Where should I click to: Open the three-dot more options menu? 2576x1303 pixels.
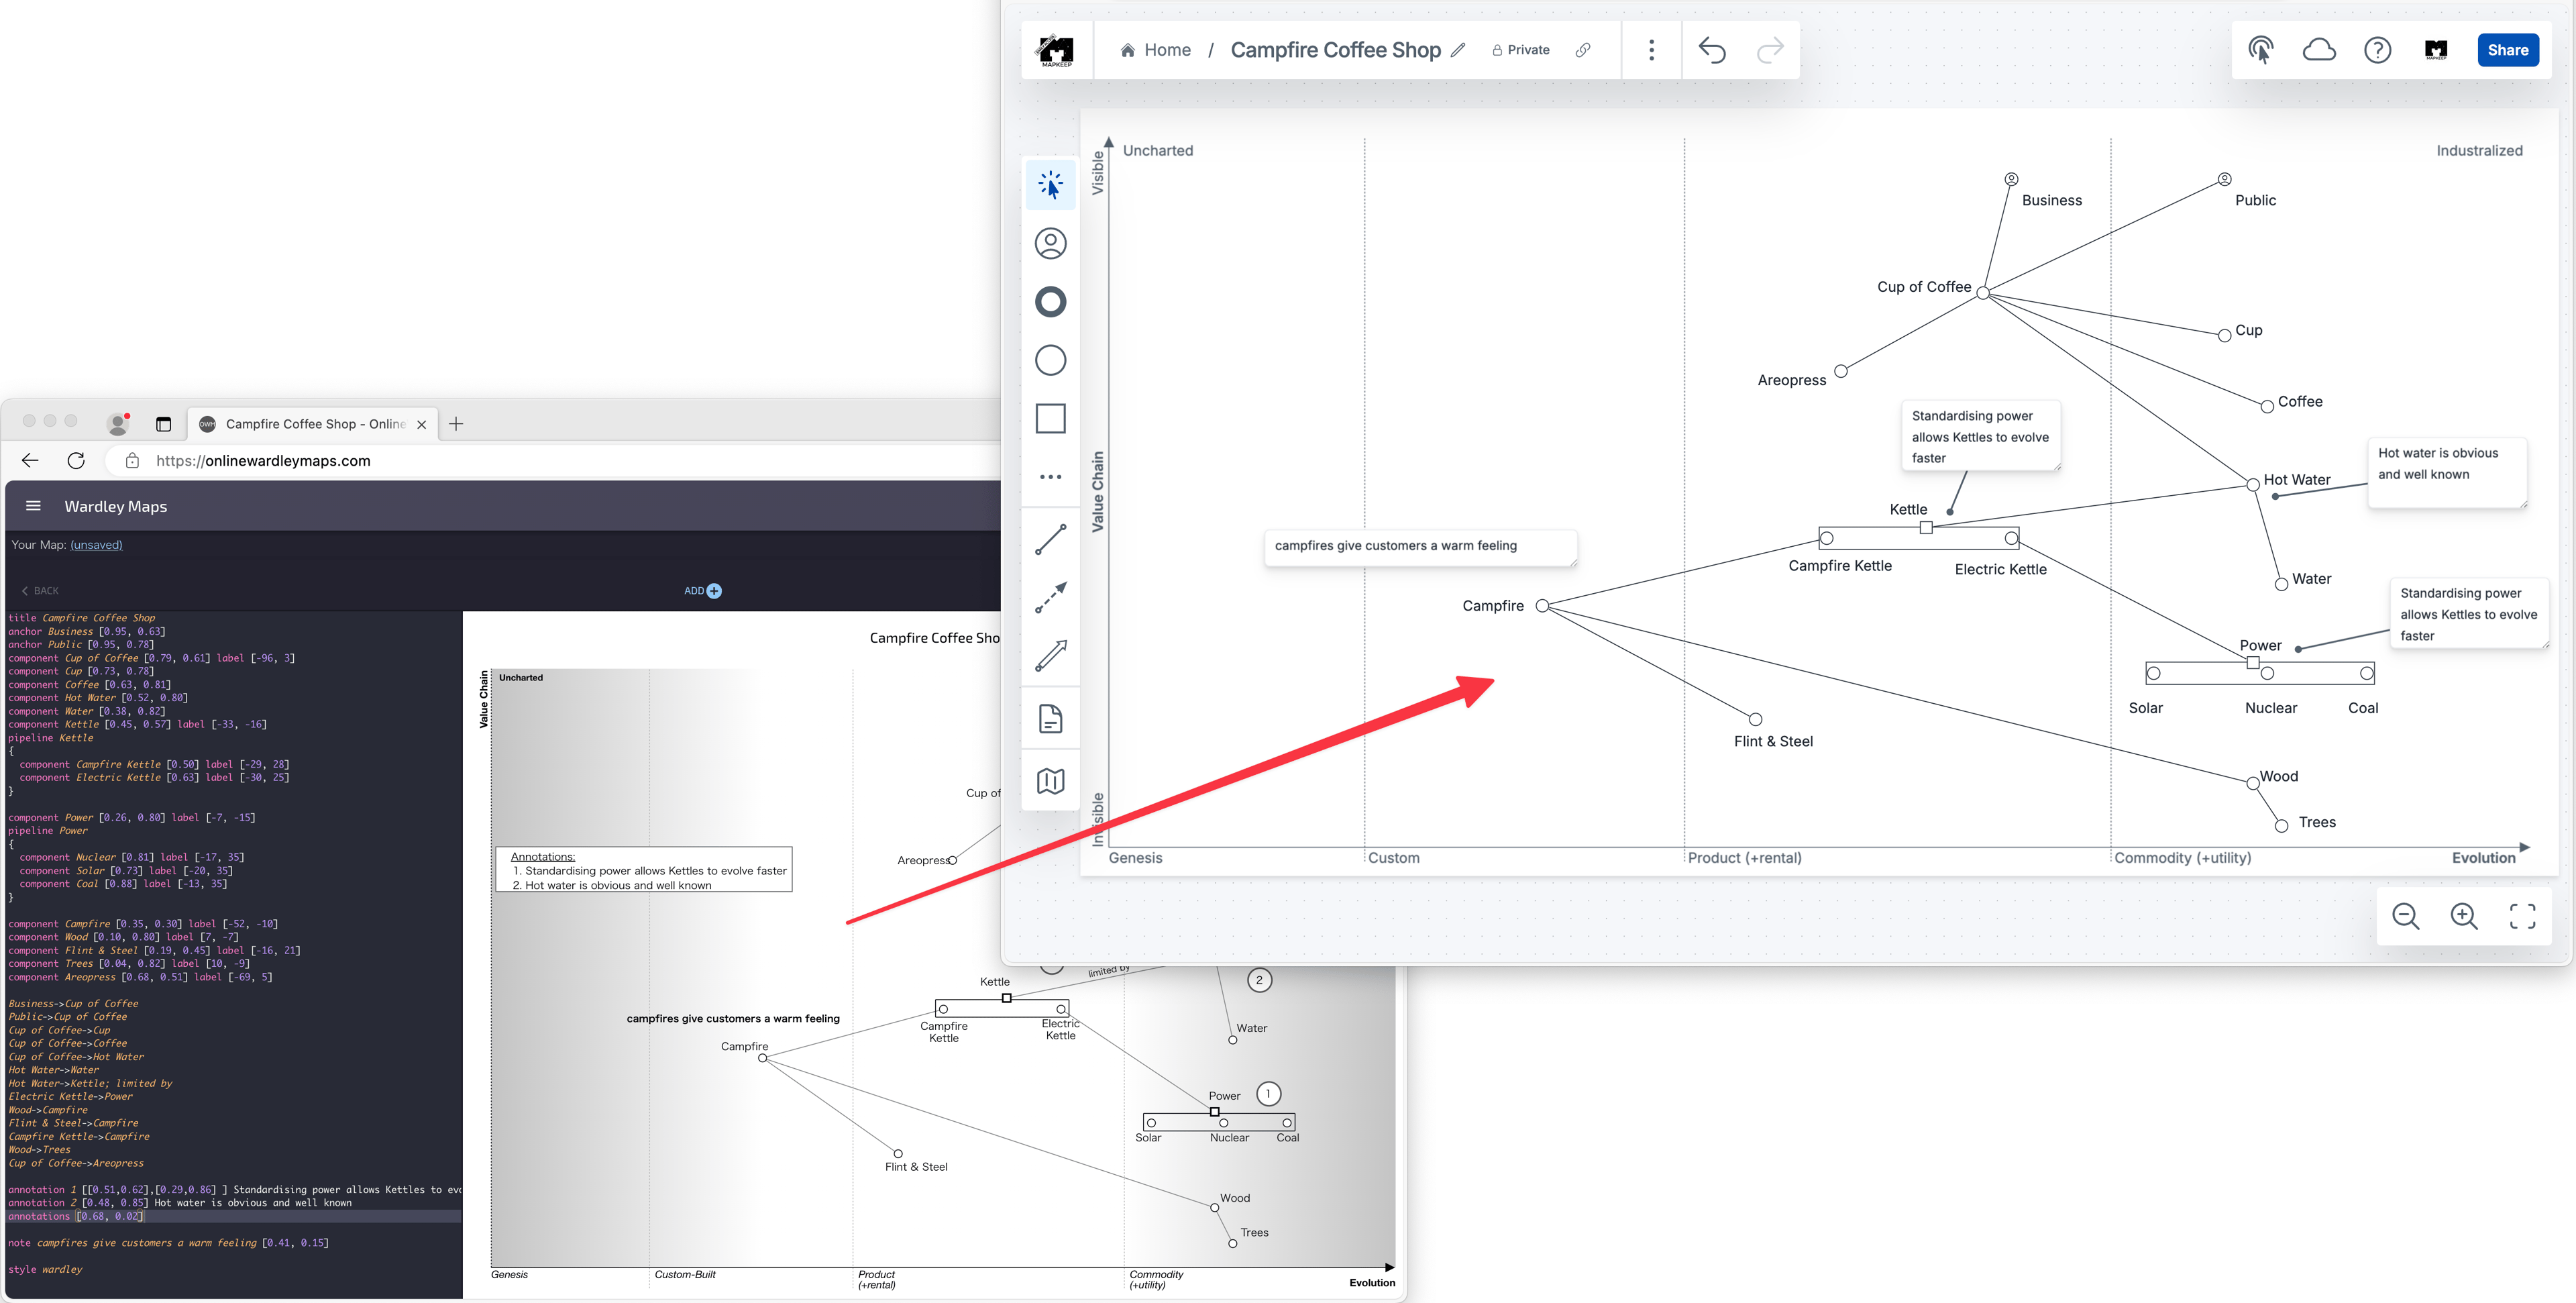tap(1651, 50)
